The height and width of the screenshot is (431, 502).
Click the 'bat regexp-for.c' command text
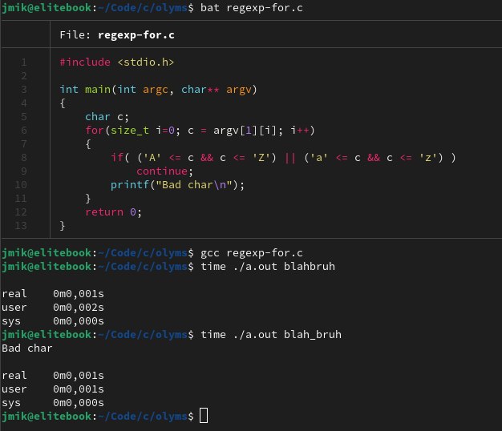click(251, 8)
